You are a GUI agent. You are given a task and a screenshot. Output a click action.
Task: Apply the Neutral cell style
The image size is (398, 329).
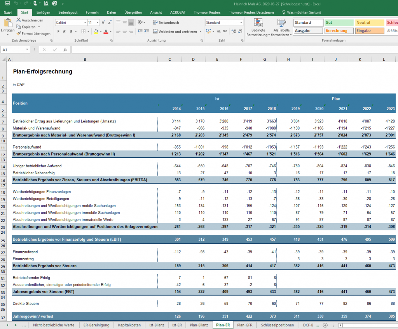(x=370, y=22)
